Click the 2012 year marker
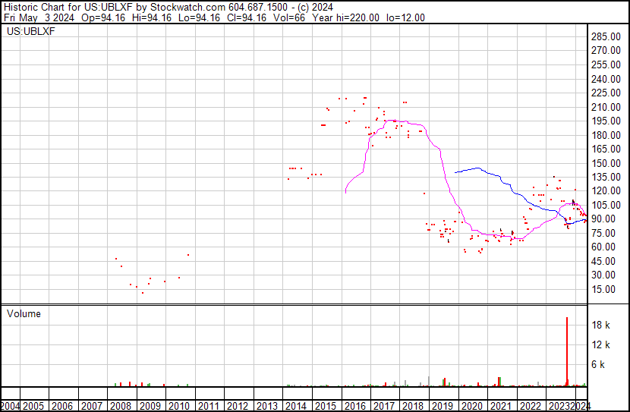 237,405
